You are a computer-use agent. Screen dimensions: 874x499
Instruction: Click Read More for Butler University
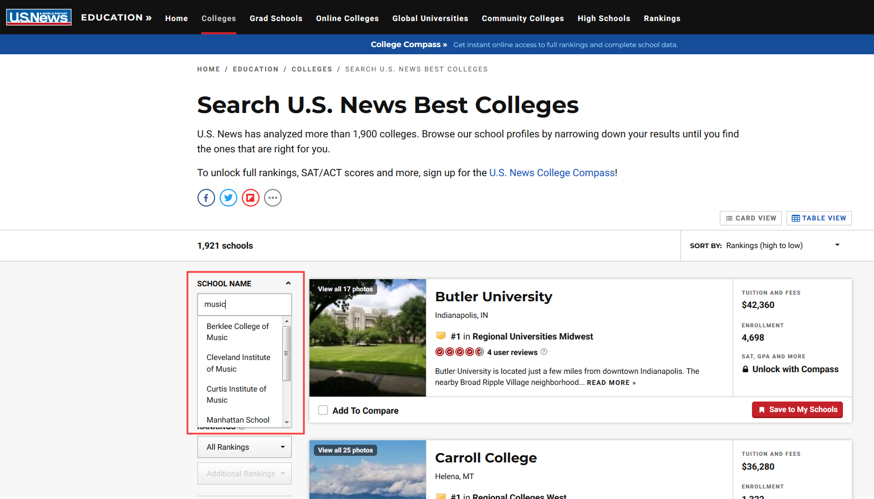click(x=611, y=383)
